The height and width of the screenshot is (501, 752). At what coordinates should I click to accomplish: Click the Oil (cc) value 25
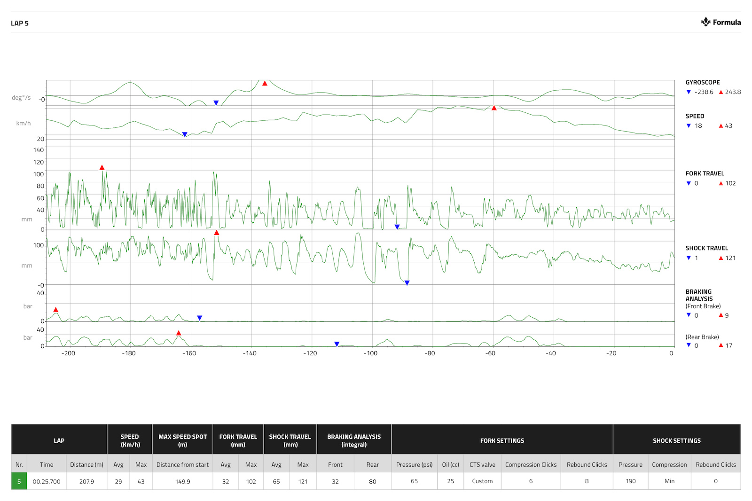click(450, 481)
